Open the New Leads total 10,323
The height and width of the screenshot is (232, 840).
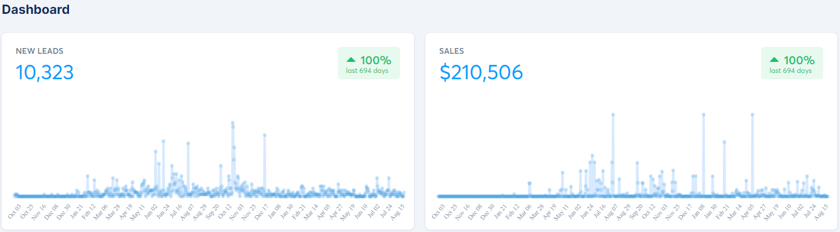(45, 72)
